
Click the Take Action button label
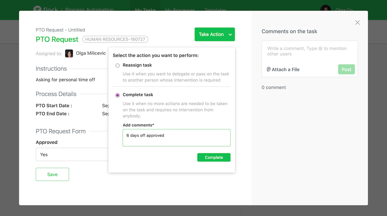211,35
